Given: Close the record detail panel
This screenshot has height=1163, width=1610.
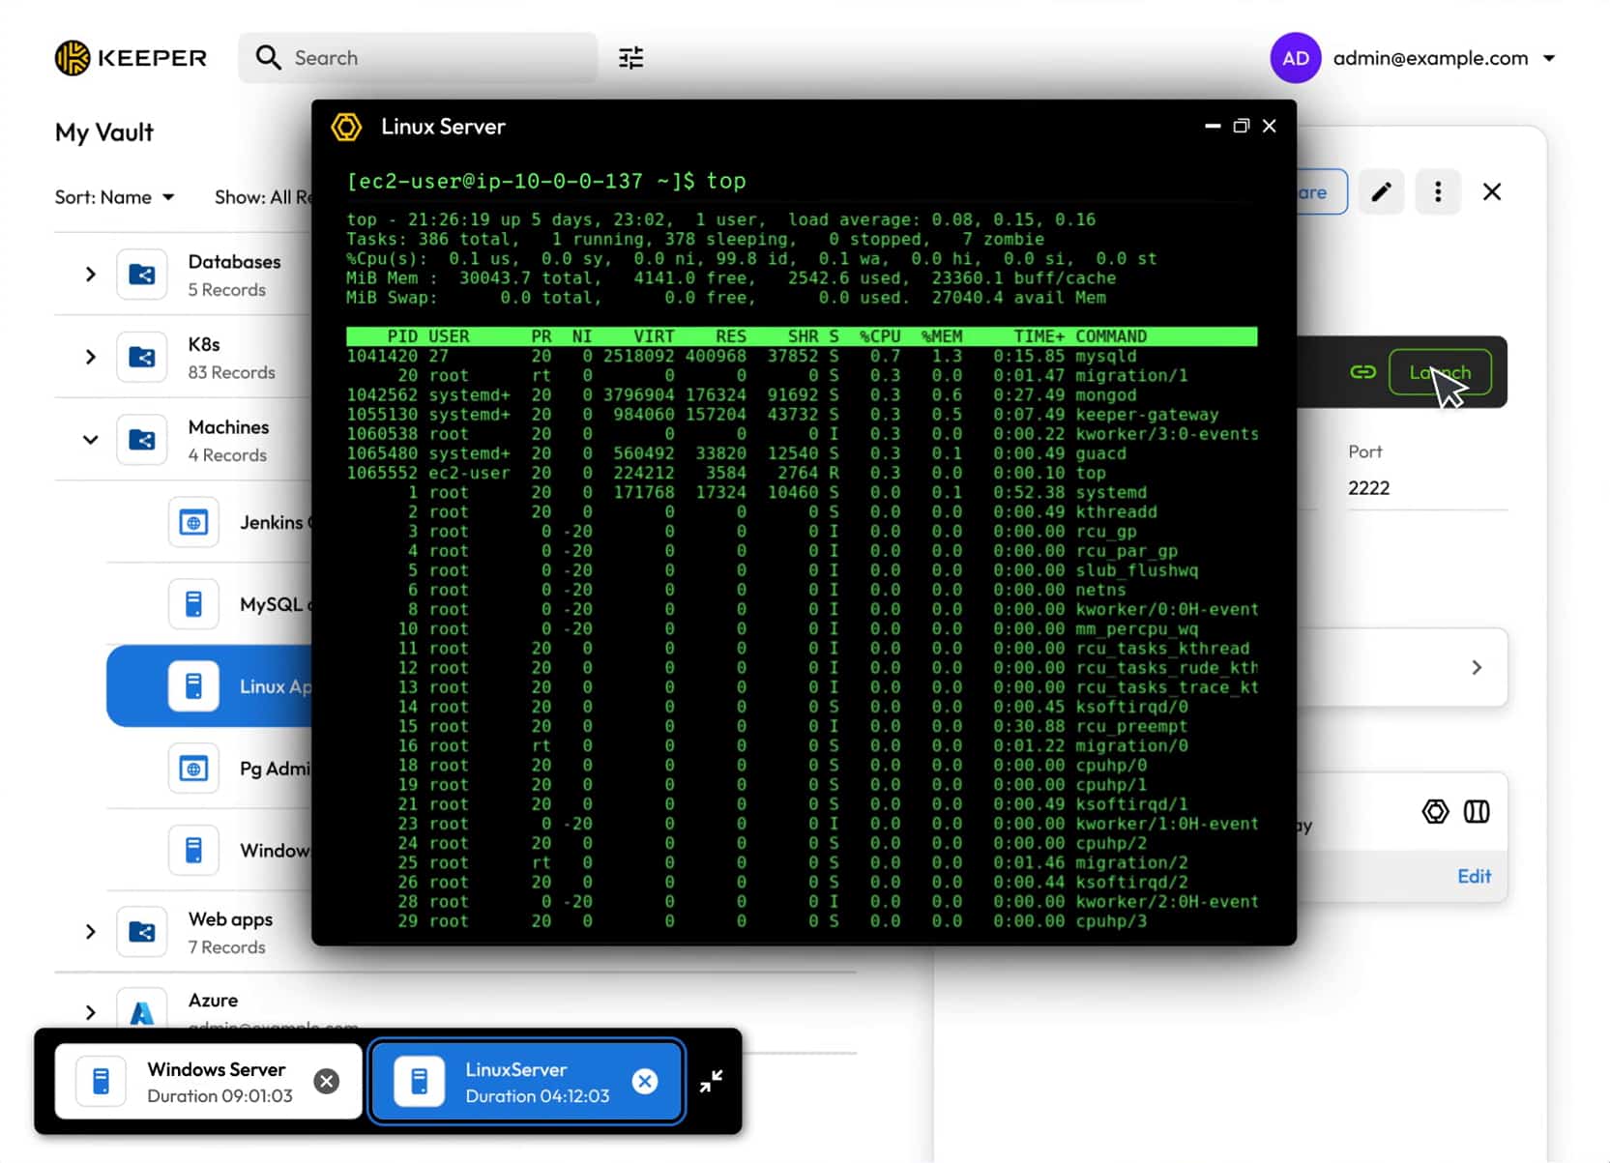Looking at the screenshot, I should click(1491, 192).
